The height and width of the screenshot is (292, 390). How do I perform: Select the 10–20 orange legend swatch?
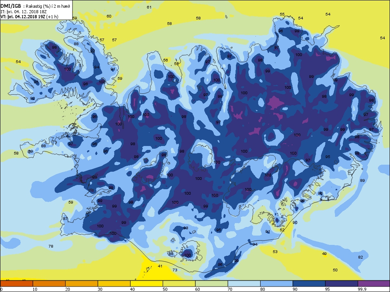pos(49,283)
